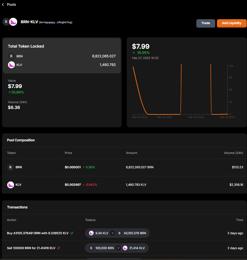Click the BRN-KLV pool name

[29, 22]
